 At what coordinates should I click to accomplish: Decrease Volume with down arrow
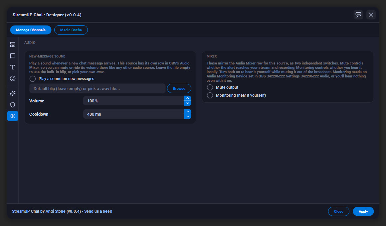[188, 103]
